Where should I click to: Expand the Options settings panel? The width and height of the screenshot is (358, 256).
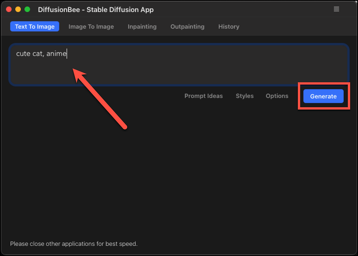pyautogui.click(x=277, y=96)
